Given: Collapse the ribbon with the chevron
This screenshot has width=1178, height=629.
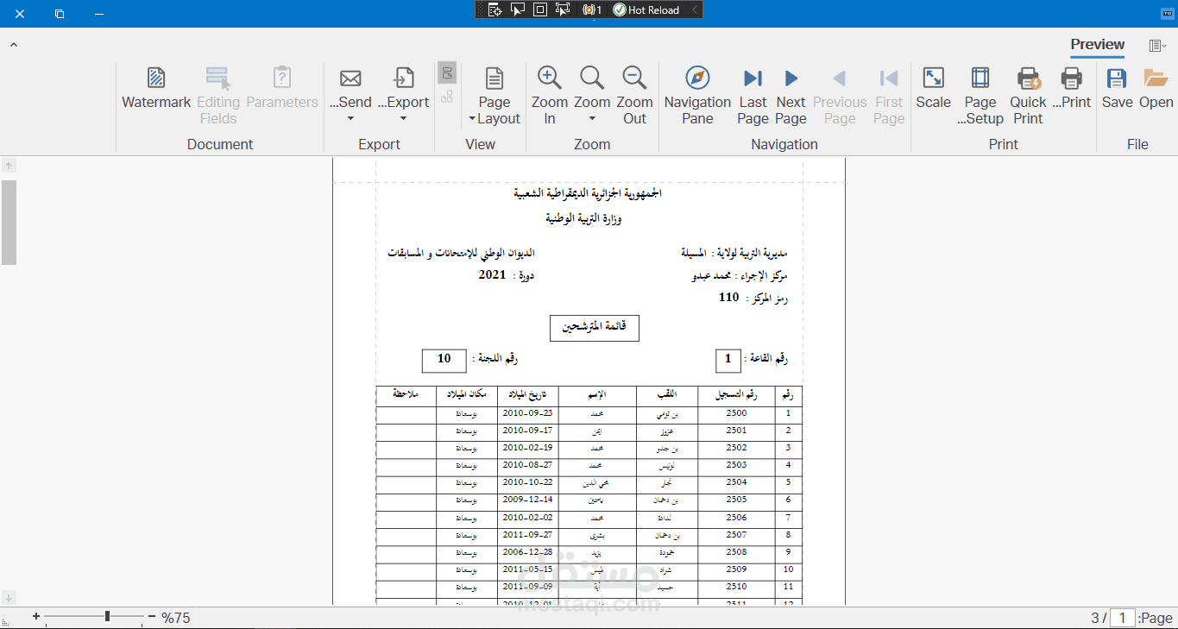Looking at the screenshot, I should 13,45.
